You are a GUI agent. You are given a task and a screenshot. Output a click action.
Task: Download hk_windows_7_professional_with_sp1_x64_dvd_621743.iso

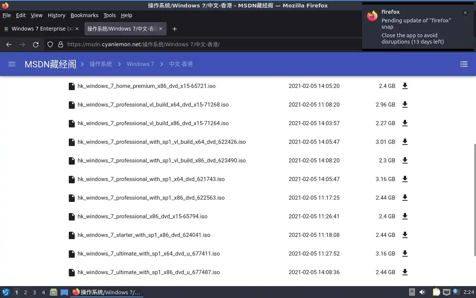point(405,179)
